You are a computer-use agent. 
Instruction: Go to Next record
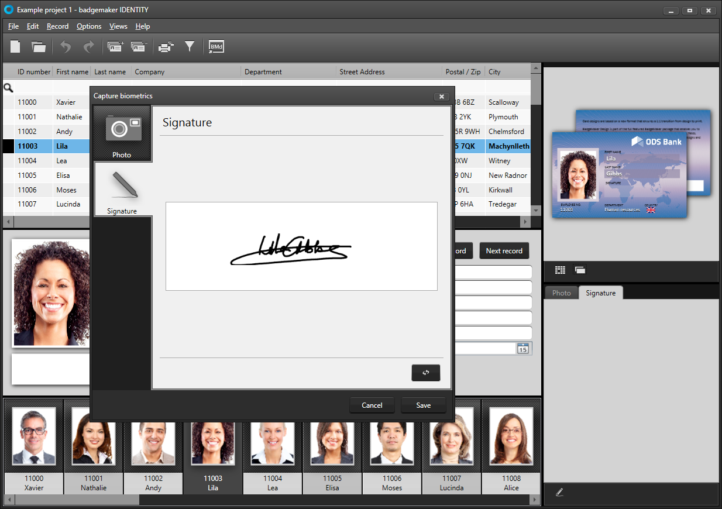[504, 251]
